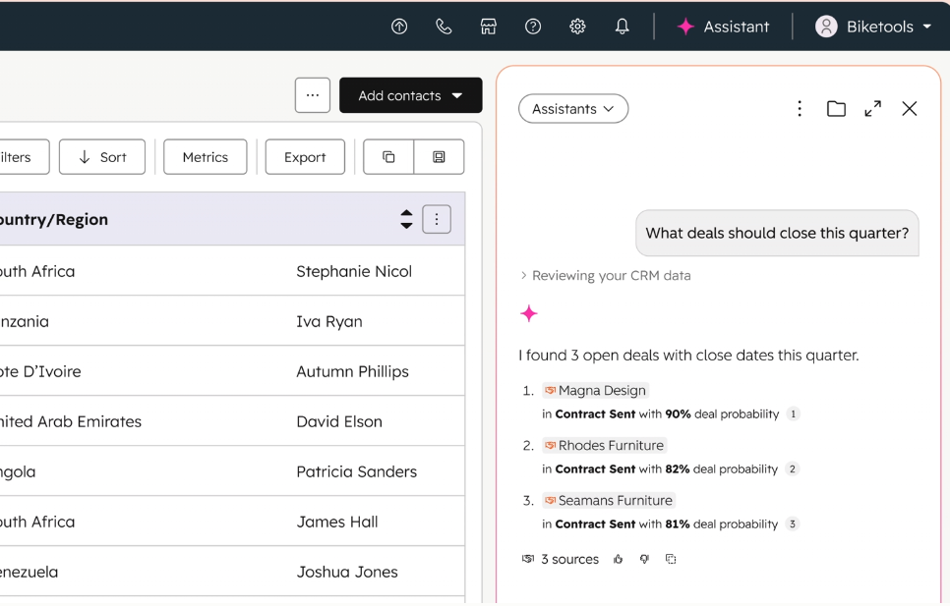The width and height of the screenshot is (950, 606).
Task: Select the Stephanie Nicol cell
Action: click(354, 271)
